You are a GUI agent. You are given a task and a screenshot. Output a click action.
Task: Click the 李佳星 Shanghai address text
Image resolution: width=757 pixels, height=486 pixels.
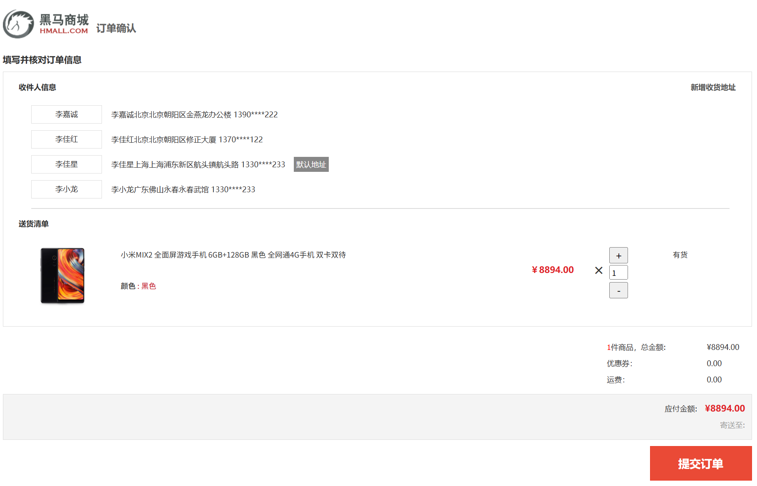[x=198, y=164]
